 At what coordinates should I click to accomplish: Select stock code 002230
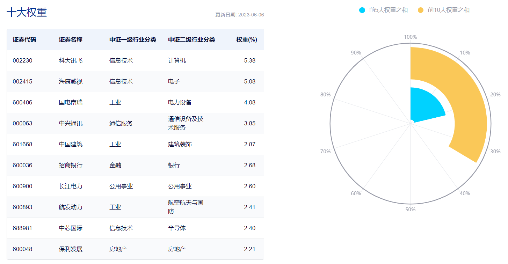click(22, 61)
